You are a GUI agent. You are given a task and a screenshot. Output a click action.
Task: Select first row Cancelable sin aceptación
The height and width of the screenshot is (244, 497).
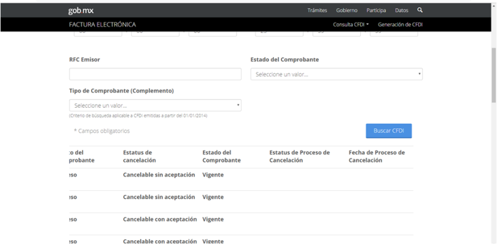159,175
